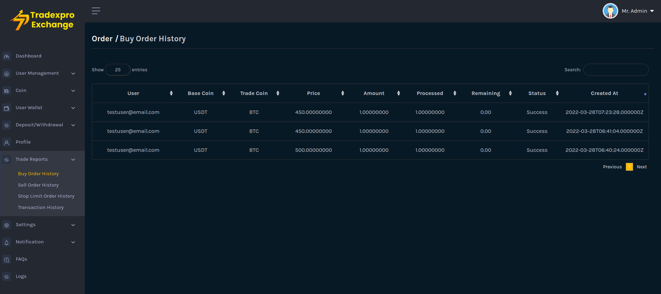Click the Mr. Admin avatar image
Screen dimensions: 661x294
[x=610, y=11]
